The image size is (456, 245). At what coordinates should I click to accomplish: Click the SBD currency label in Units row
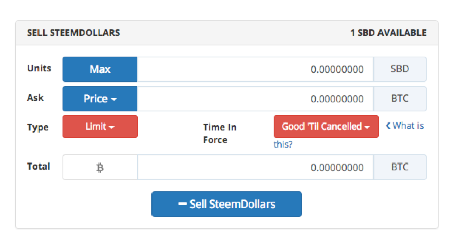pos(400,69)
